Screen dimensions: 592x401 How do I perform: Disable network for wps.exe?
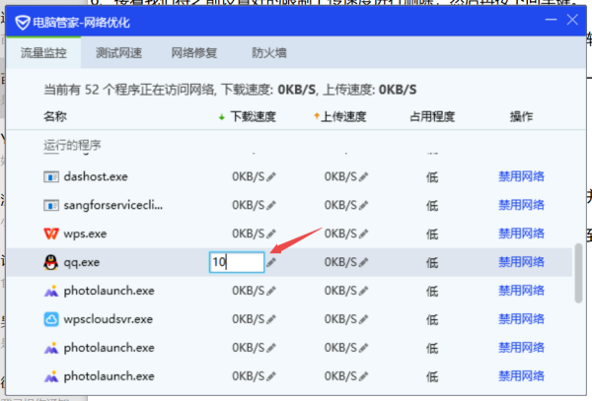[x=521, y=234]
